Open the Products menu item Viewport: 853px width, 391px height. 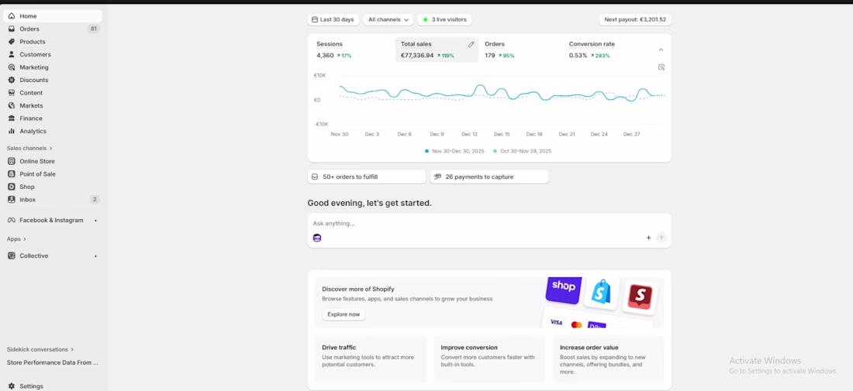pyautogui.click(x=52, y=42)
